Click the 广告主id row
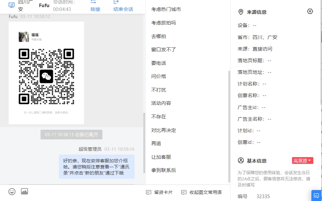 (x=251, y=107)
